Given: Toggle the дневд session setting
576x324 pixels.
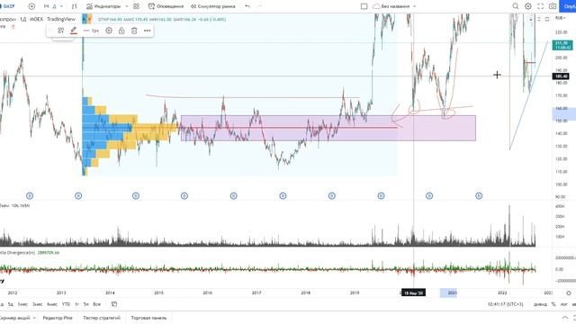Looking at the screenshot, I should coord(540,304).
